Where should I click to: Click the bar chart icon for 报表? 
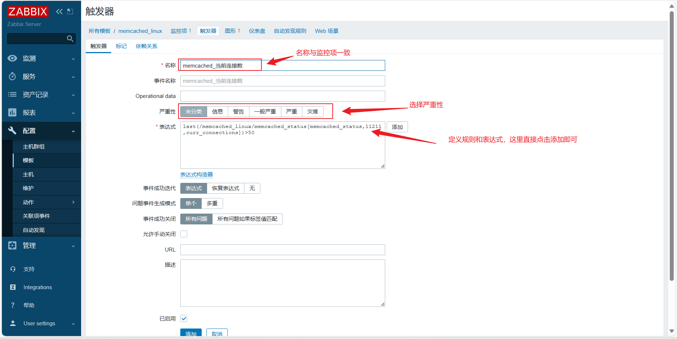[12, 112]
